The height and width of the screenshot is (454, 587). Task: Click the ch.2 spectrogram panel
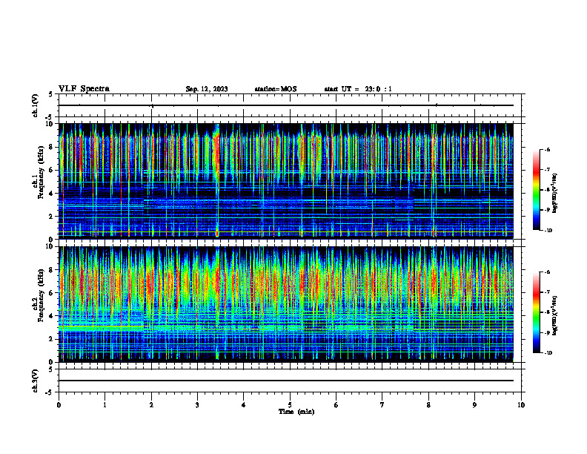point(286,304)
